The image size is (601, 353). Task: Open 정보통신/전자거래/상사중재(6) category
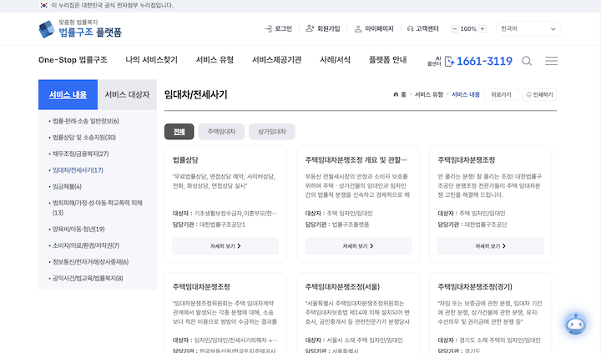[x=90, y=262]
